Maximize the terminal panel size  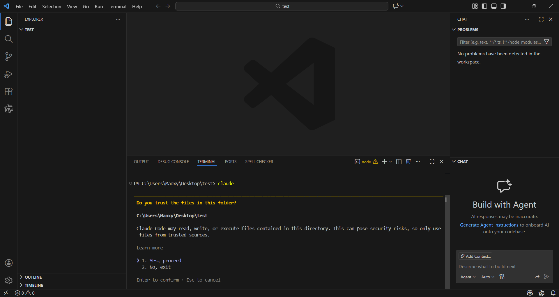[x=432, y=162]
